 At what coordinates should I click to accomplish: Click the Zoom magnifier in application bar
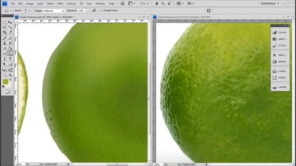pos(163,3)
